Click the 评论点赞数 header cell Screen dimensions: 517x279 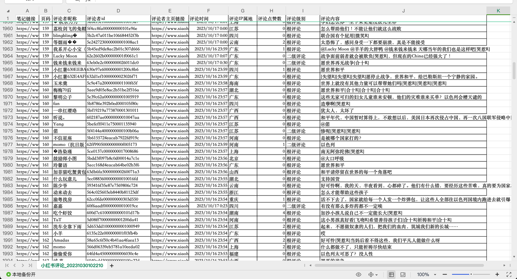tap(271, 18)
